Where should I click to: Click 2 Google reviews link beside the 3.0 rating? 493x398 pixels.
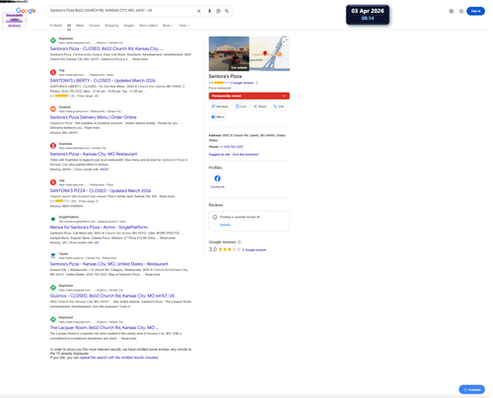254,250
